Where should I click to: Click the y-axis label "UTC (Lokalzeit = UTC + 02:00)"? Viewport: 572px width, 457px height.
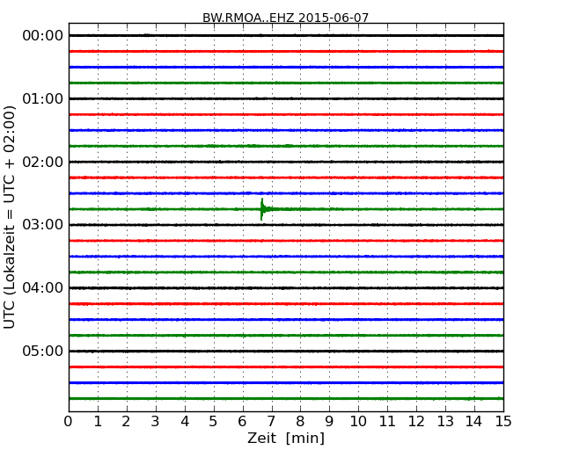click(x=11, y=217)
